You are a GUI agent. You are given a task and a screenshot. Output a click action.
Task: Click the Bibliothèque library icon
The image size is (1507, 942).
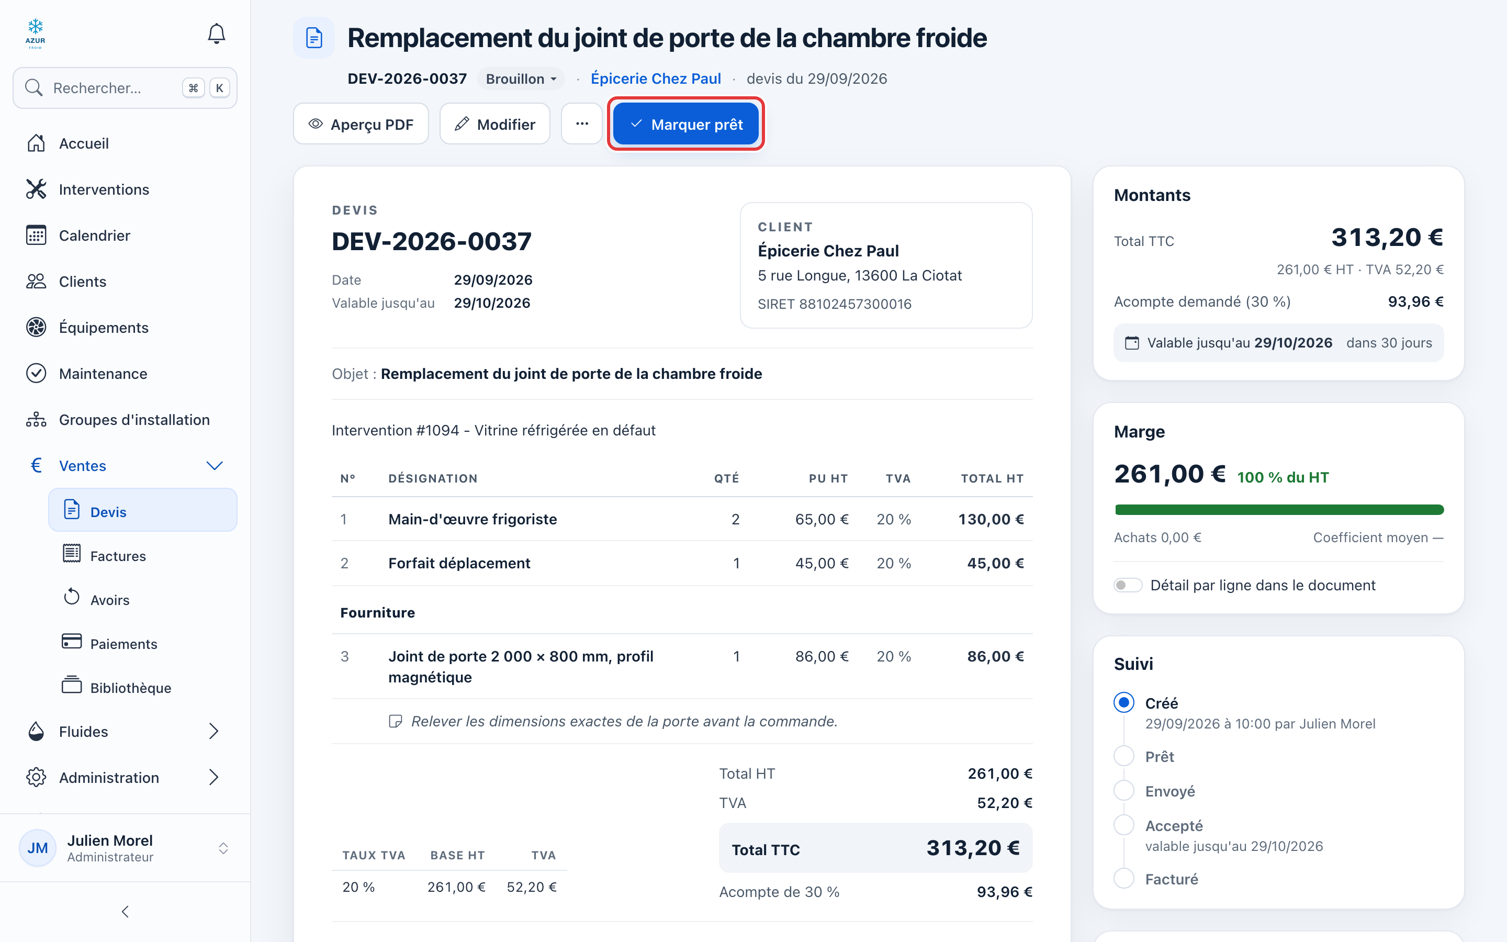pyautogui.click(x=72, y=685)
